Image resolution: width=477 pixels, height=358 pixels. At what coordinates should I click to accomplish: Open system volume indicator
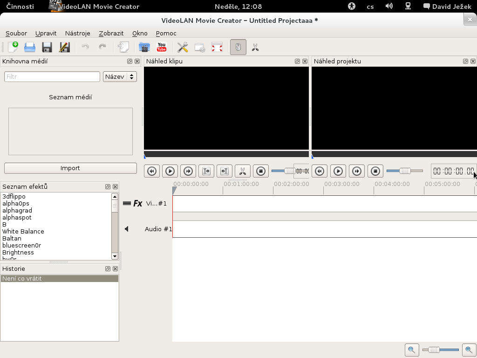coord(389,6)
